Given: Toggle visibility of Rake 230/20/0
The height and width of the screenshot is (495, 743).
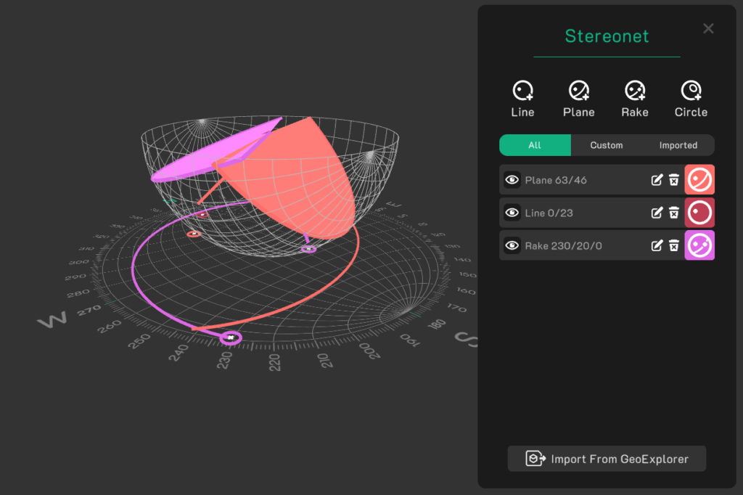Looking at the screenshot, I should (512, 245).
